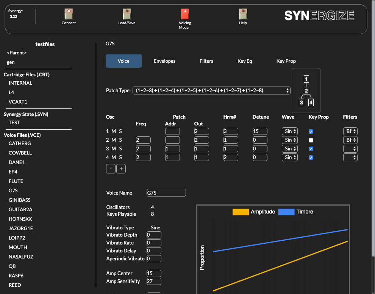The width and height of the screenshot is (375, 294).
Task: Open the TEST Synergy state file
Action: [x=14, y=122]
